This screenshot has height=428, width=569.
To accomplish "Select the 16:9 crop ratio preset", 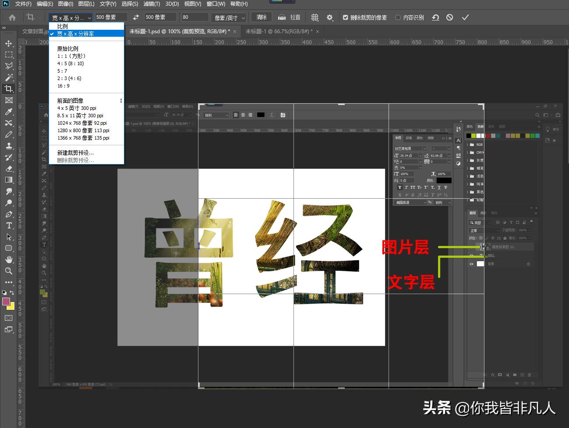I will tap(64, 85).
